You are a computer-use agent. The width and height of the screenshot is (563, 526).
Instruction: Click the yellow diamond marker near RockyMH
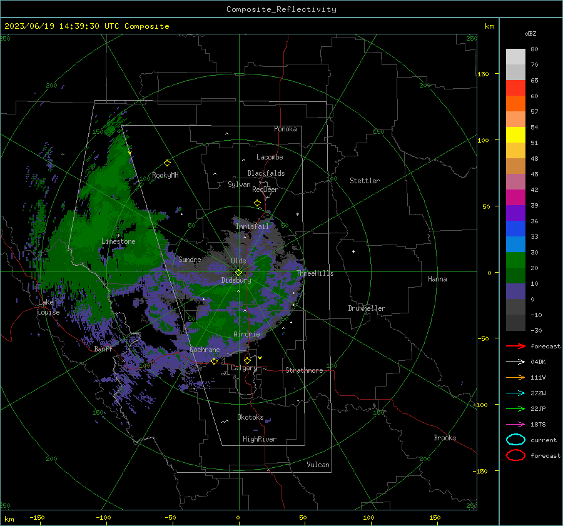167,163
